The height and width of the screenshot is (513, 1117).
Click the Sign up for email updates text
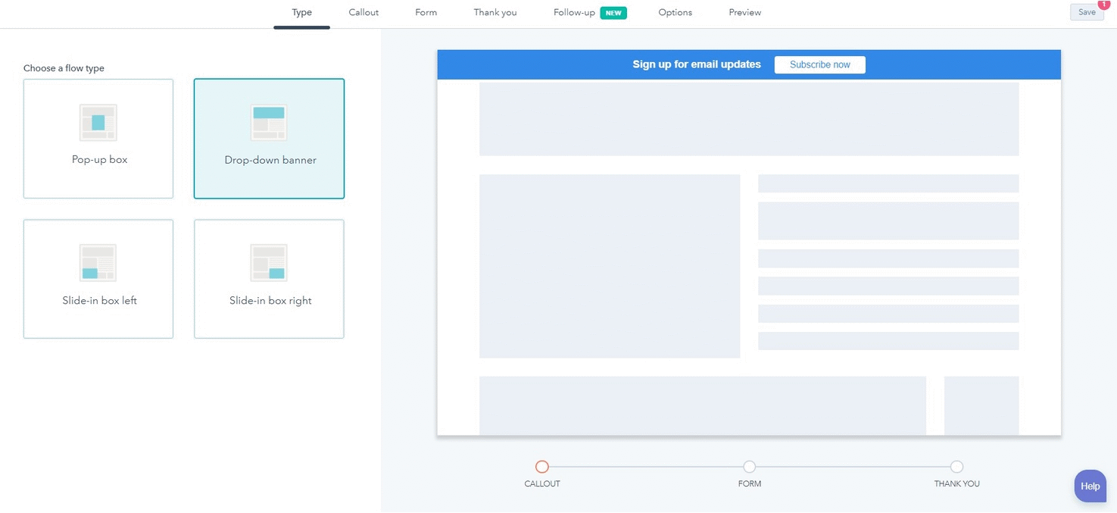[x=697, y=64]
